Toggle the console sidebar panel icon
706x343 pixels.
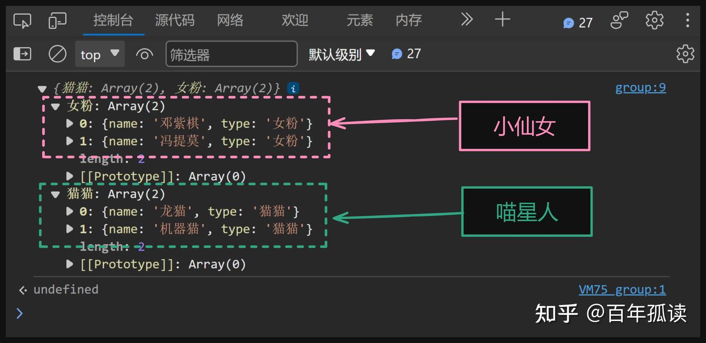click(x=22, y=54)
